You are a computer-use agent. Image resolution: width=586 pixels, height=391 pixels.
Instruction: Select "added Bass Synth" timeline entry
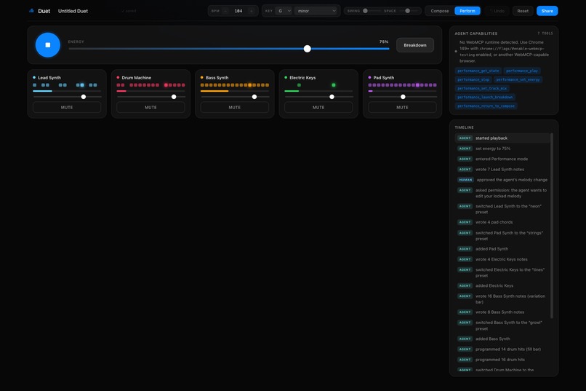(x=502, y=339)
